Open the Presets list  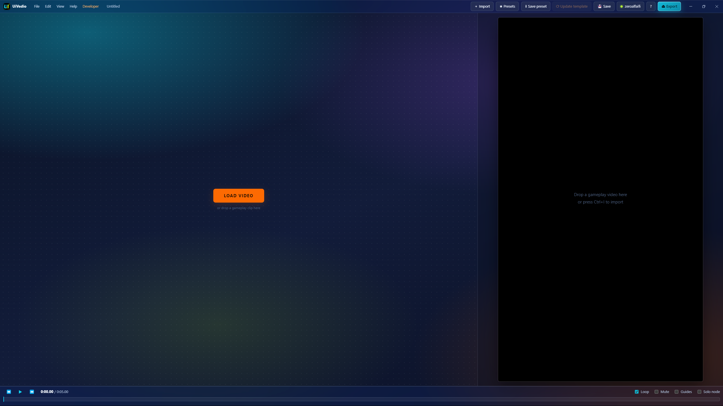(x=507, y=6)
